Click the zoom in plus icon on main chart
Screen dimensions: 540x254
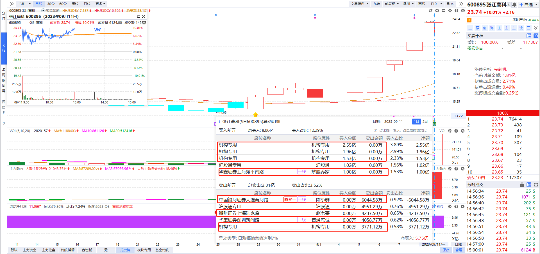point(437,11)
